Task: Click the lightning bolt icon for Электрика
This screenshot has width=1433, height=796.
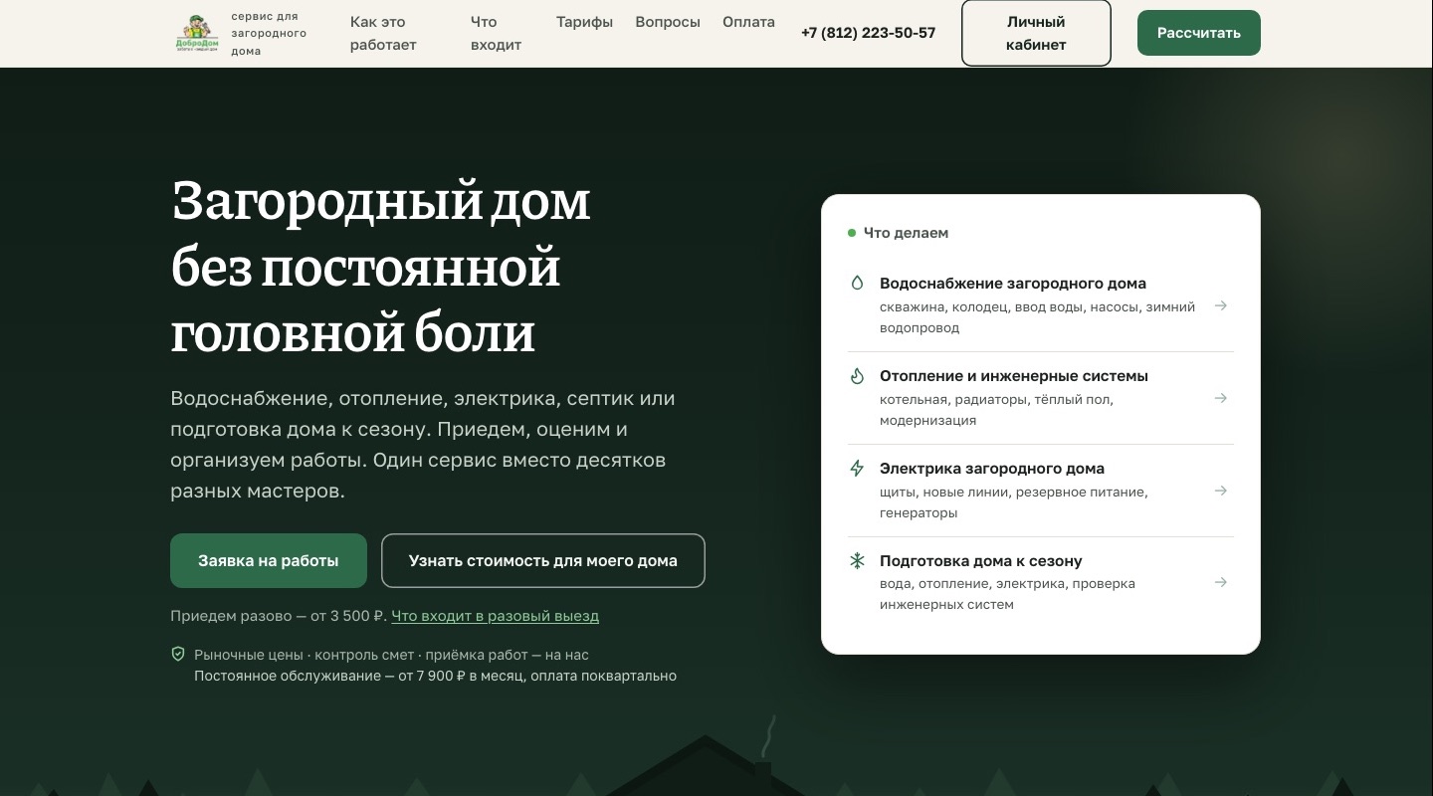Action: point(857,468)
